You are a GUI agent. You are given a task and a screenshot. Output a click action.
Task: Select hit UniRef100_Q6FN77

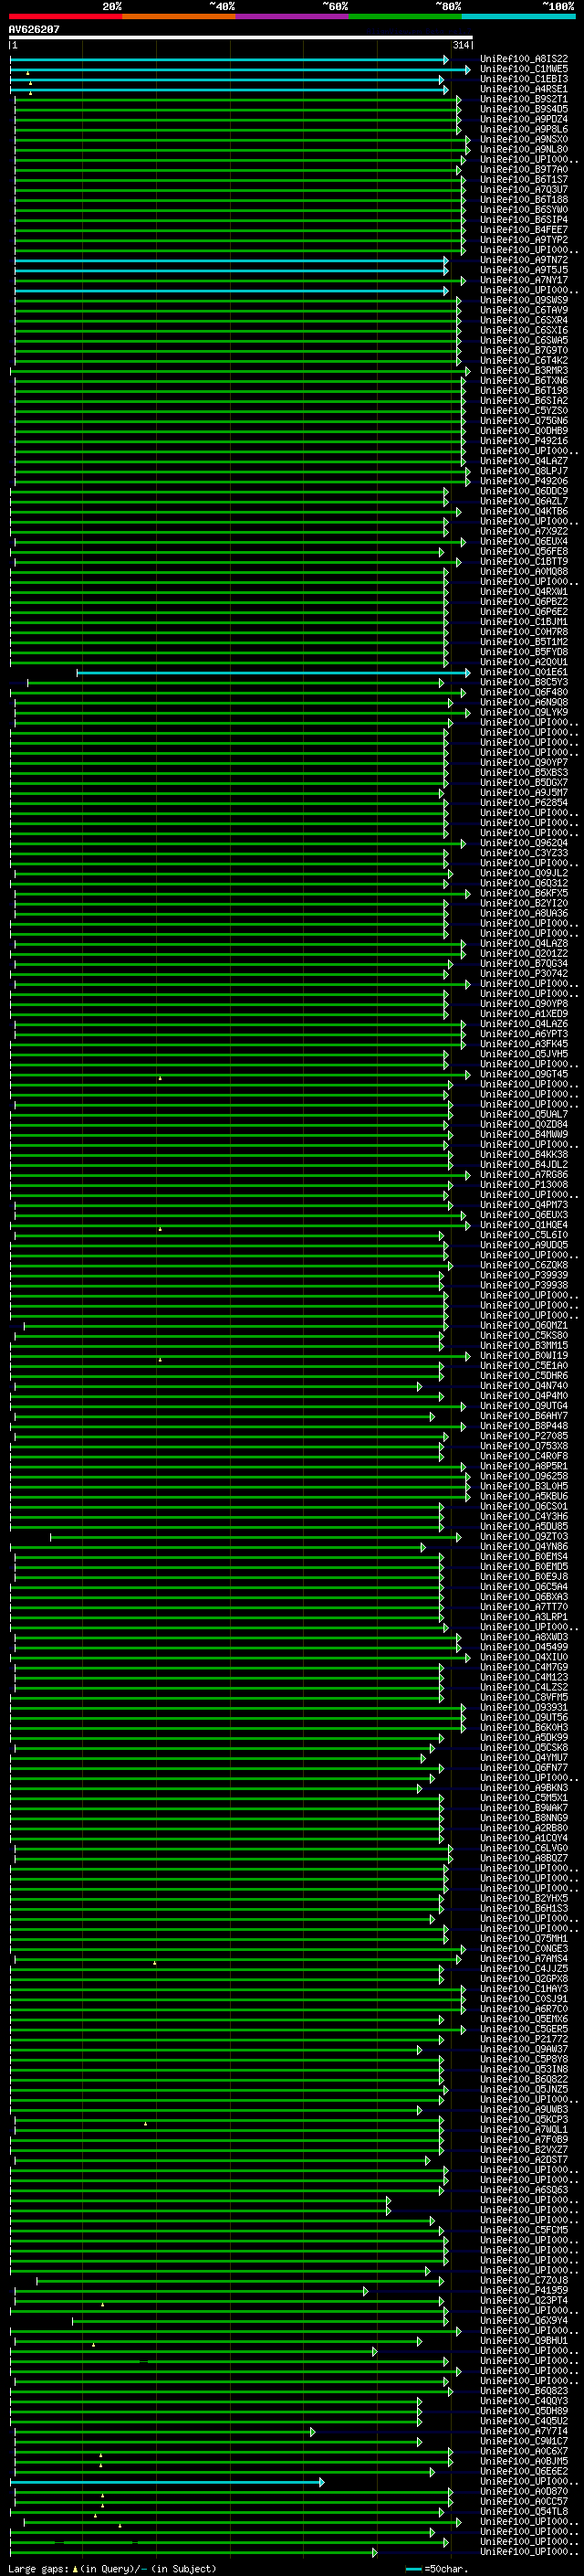524,1768
